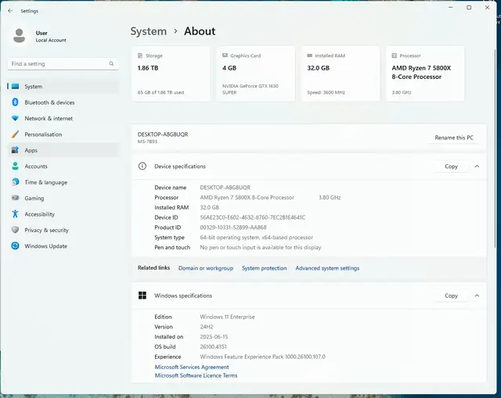
Task: Click Rename this PC button
Action: [454, 138]
